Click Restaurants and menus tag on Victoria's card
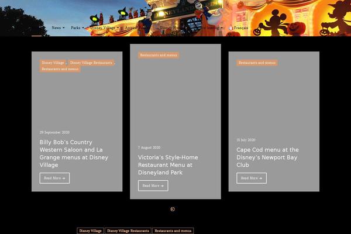 pos(159,55)
